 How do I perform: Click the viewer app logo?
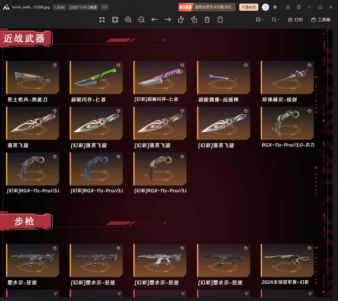pos(6,7)
